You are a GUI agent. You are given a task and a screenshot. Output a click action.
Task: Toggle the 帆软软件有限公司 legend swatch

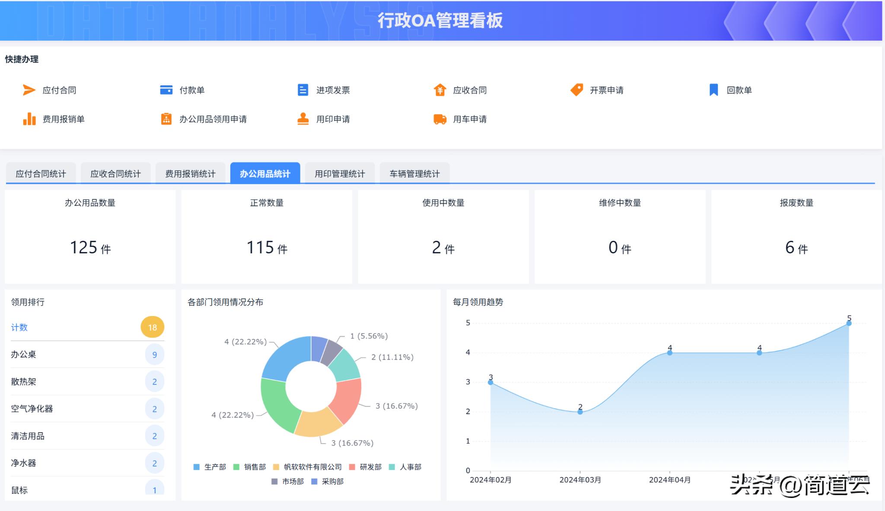[276, 467]
